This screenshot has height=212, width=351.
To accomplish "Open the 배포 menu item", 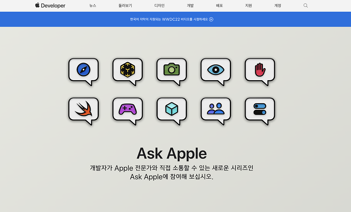I will click(x=219, y=6).
